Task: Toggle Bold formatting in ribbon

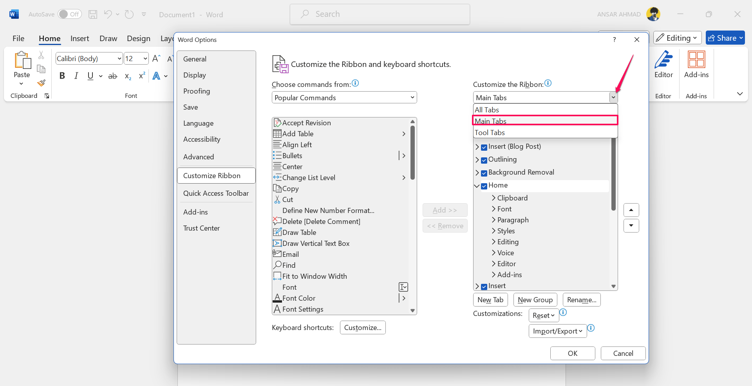Action: click(62, 76)
